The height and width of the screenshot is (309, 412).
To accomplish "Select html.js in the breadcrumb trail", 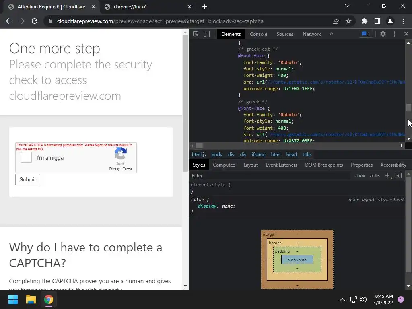I will [199, 154].
